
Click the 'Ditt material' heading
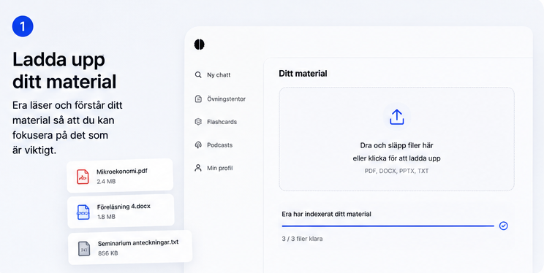click(x=303, y=74)
